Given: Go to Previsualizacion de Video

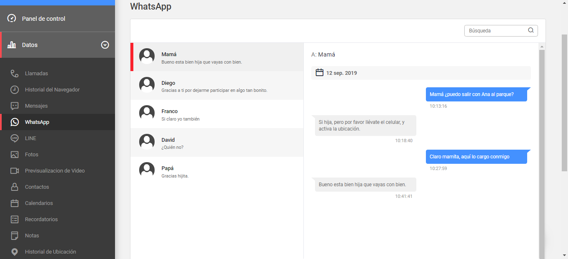Looking at the screenshot, I should point(58,171).
